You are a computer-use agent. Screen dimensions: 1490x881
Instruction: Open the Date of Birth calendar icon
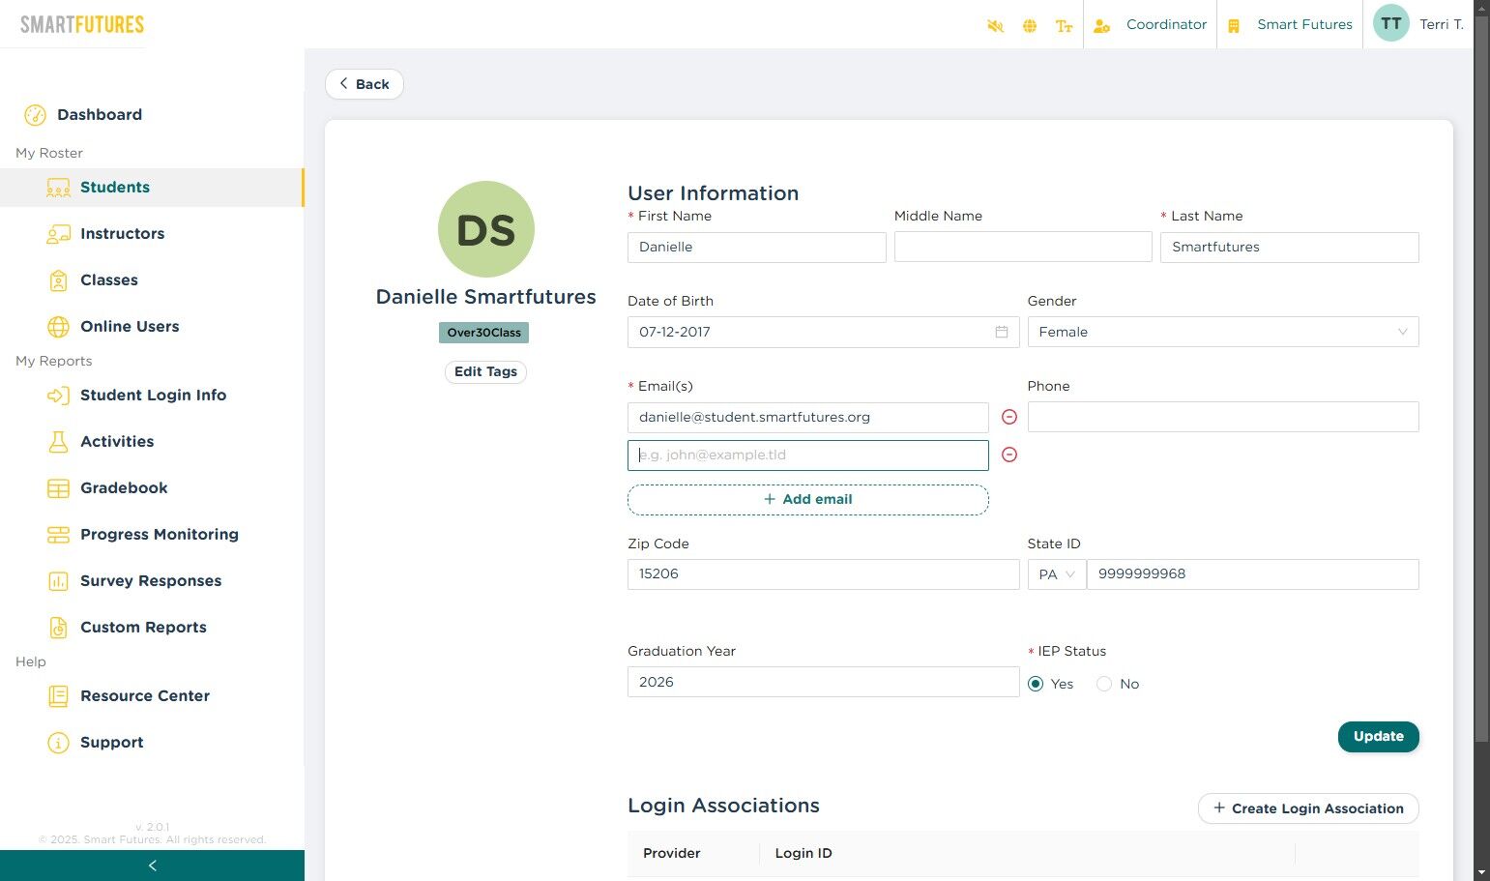click(x=1001, y=332)
